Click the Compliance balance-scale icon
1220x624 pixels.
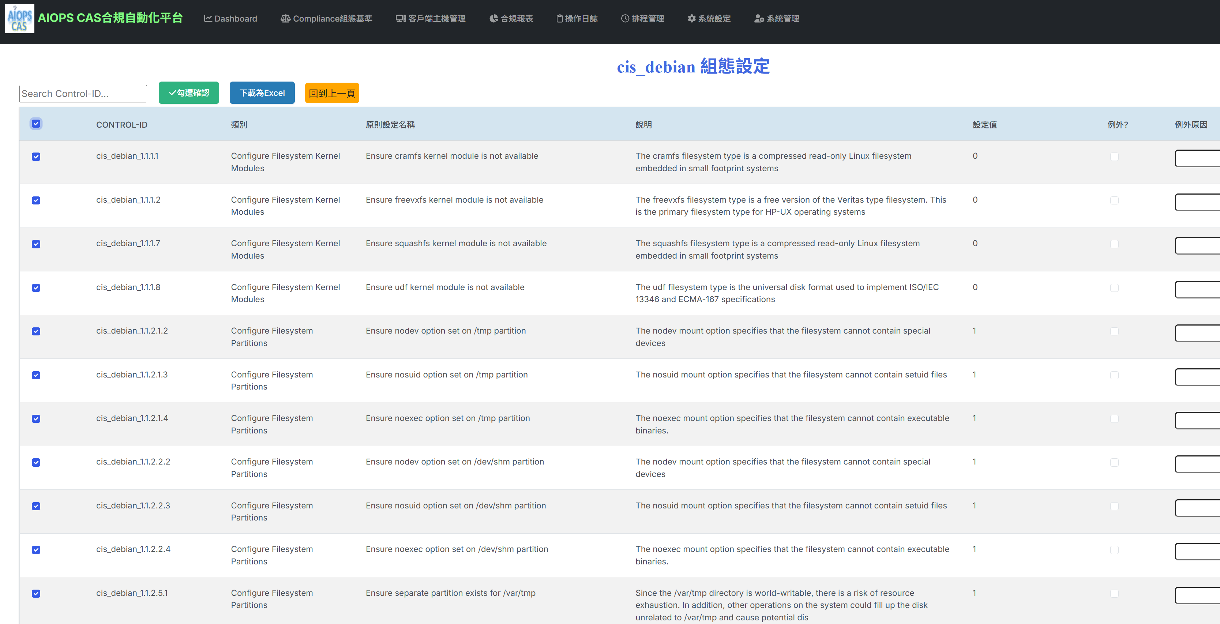pyautogui.click(x=285, y=18)
